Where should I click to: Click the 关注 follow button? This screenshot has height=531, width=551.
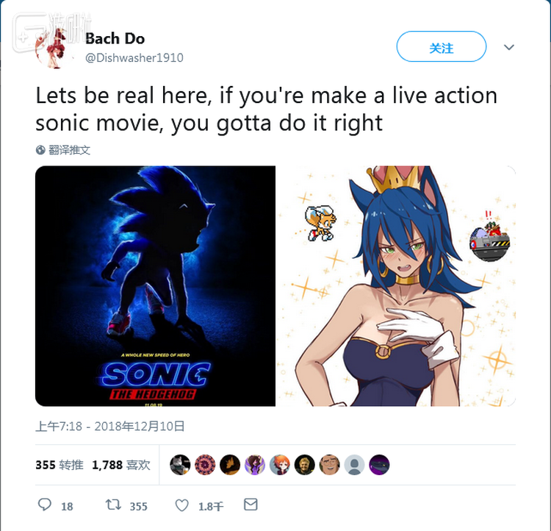coord(442,46)
